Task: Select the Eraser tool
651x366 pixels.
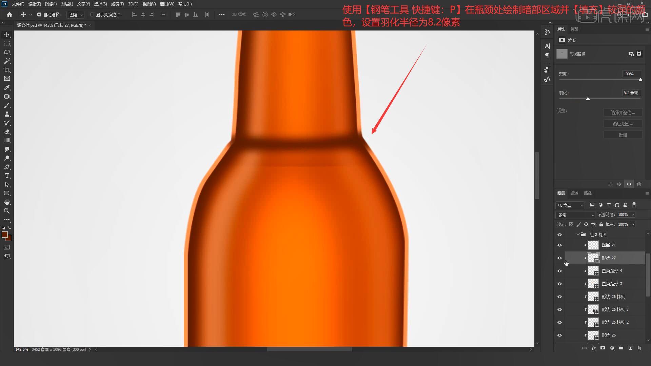Action: (7, 131)
